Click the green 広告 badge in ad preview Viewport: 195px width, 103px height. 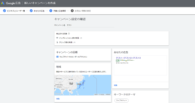tap(118, 61)
